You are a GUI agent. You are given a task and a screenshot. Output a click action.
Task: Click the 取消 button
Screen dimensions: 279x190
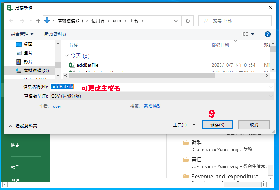pyautogui.click(x=254, y=125)
